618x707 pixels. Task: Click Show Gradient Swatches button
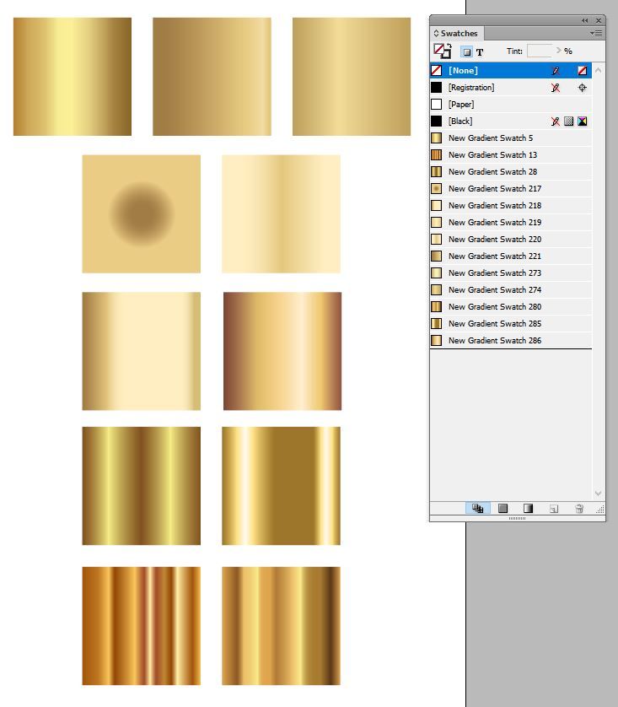[x=528, y=509]
